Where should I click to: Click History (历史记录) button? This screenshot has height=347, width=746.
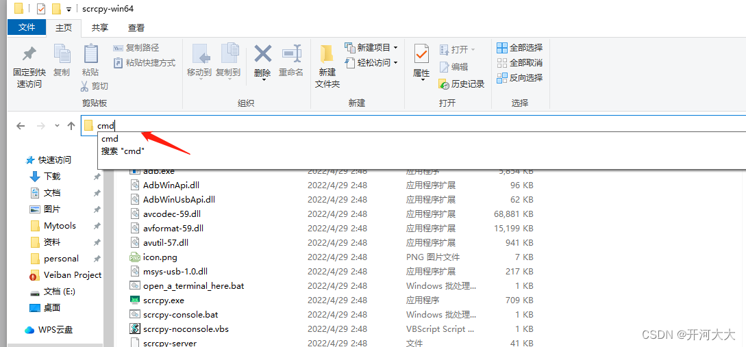point(462,84)
